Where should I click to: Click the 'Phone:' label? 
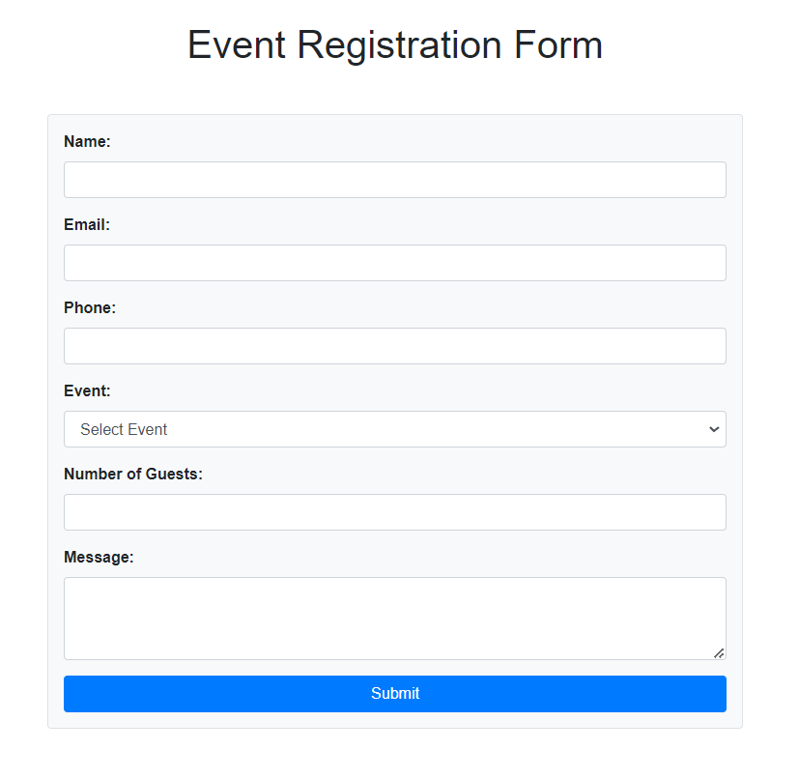point(90,307)
